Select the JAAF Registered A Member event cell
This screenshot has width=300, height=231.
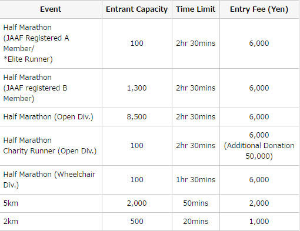pyautogui.click(x=51, y=43)
